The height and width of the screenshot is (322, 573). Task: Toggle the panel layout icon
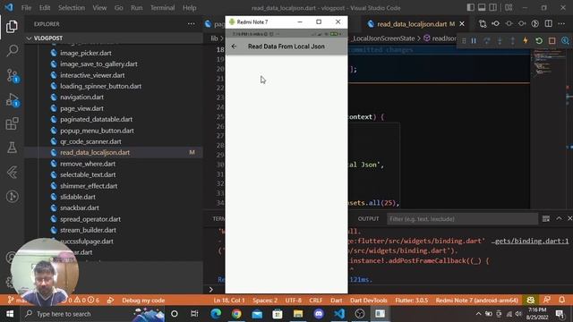pyautogui.click(x=482, y=8)
